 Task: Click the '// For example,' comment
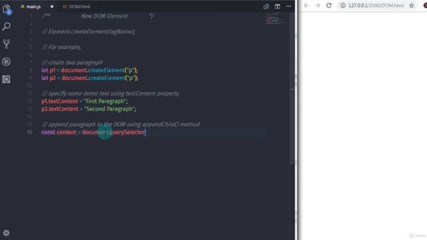tap(61, 47)
